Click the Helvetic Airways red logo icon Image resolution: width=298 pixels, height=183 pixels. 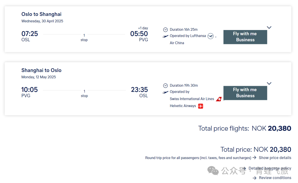click(201, 106)
